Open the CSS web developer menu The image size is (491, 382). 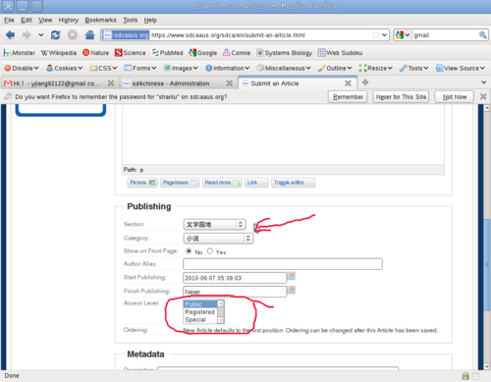pyautogui.click(x=103, y=68)
